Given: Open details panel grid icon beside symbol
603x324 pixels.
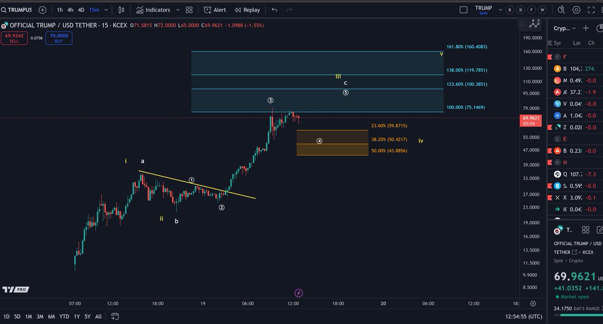Looking at the screenshot, I should pyautogui.click(x=585, y=230).
